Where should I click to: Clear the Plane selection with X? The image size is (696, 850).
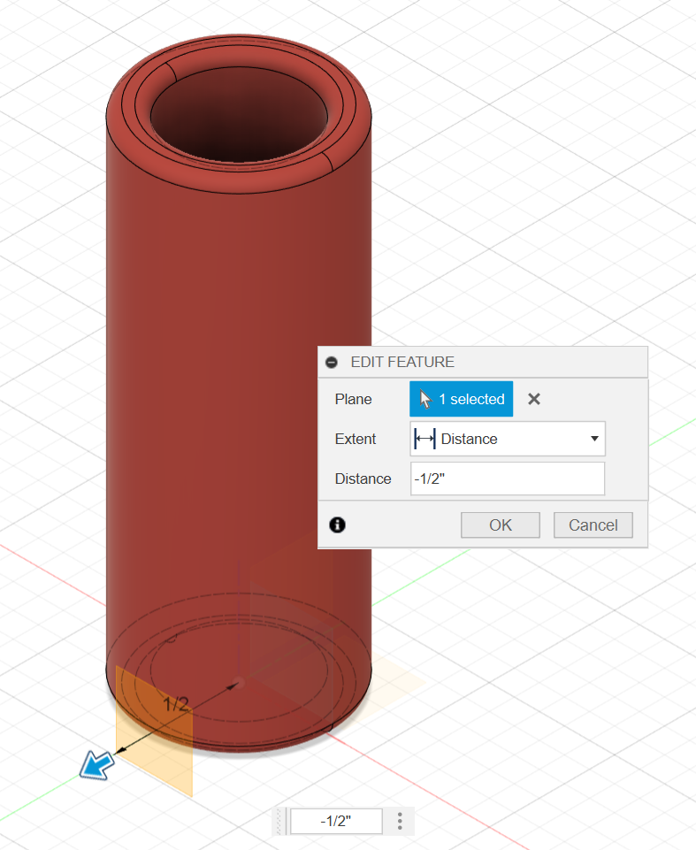tap(534, 399)
